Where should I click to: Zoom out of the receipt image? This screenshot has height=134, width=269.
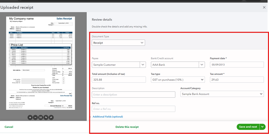(x=35, y=117)
